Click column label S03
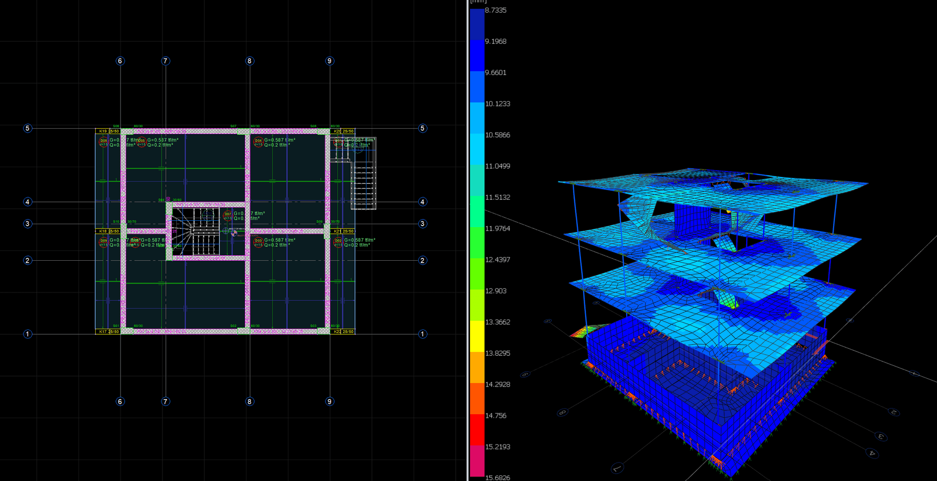This screenshot has width=937, height=481. (313, 326)
